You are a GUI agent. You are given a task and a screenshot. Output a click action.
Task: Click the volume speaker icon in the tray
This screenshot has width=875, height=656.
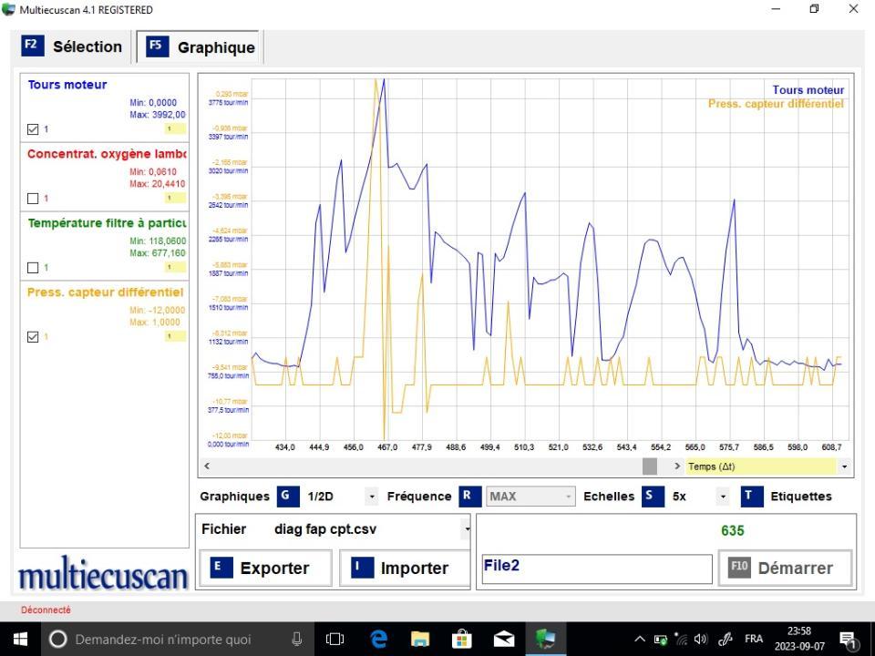point(701,640)
